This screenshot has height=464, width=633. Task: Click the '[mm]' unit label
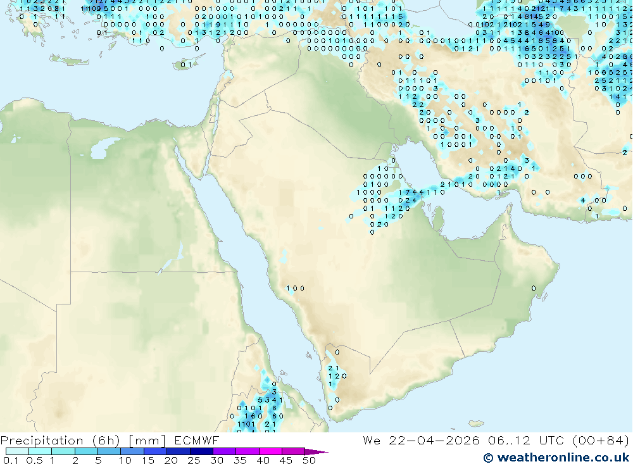click(x=147, y=441)
